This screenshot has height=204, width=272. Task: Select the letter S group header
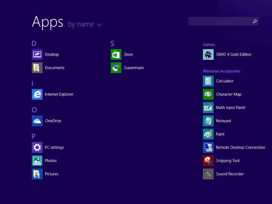click(x=112, y=43)
